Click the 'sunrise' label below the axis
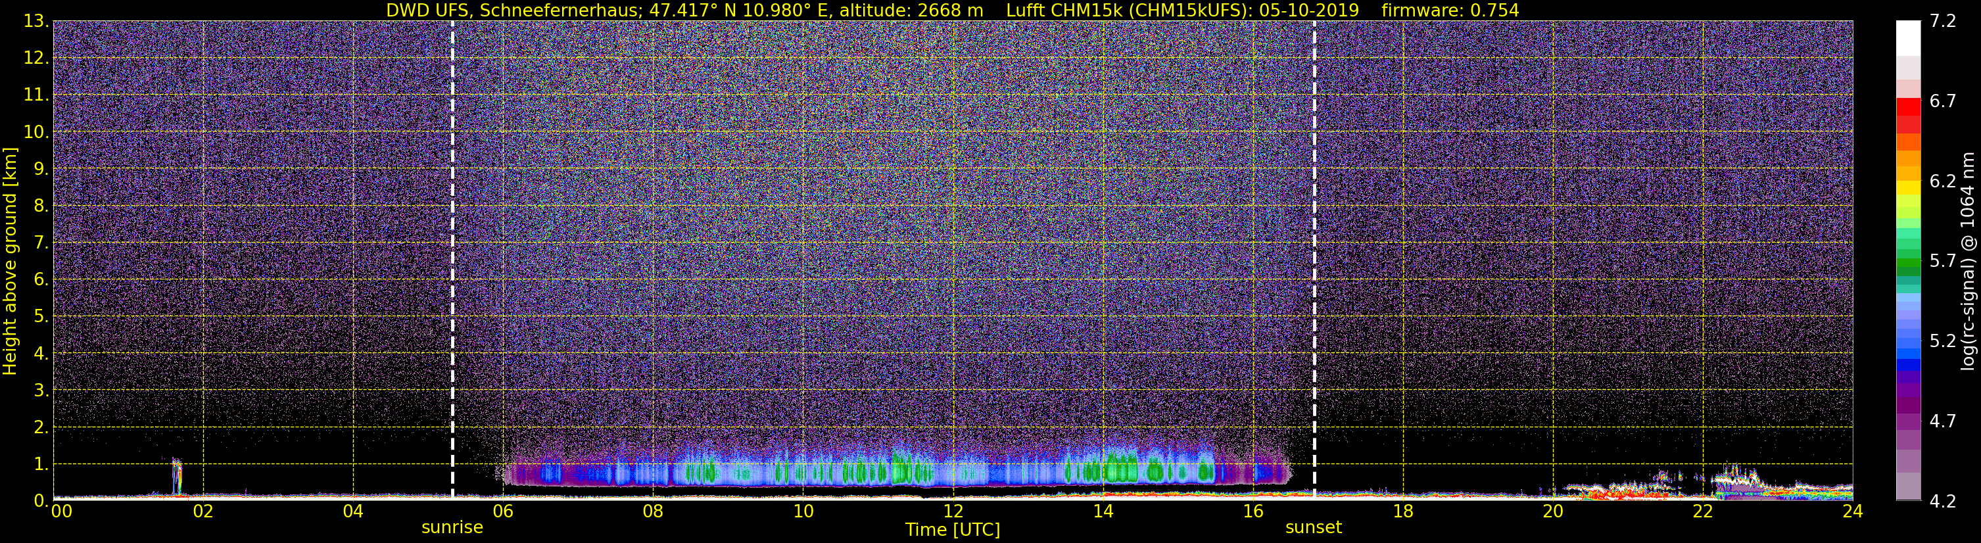 [452, 528]
